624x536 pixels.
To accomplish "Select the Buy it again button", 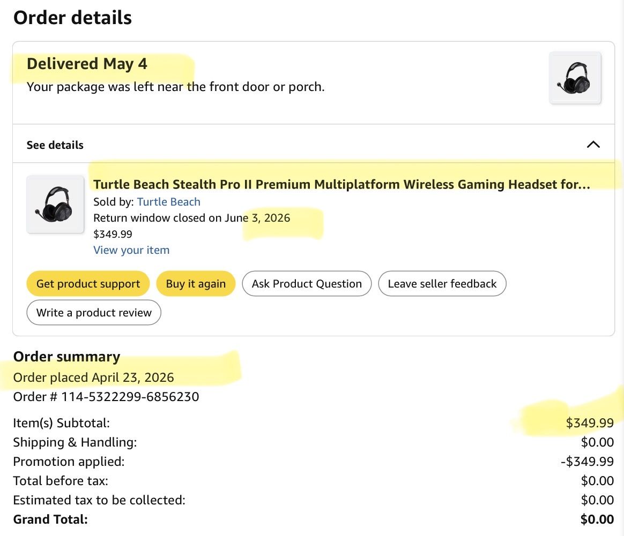I will click(x=196, y=283).
